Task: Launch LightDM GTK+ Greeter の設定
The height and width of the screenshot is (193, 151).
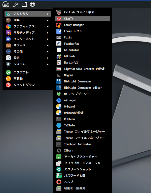Action: 82,69
